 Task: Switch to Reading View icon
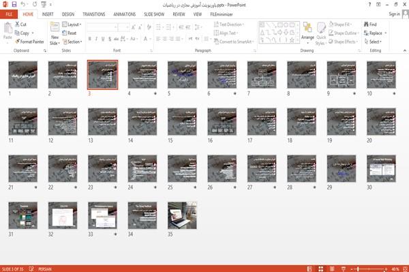(x=332, y=269)
